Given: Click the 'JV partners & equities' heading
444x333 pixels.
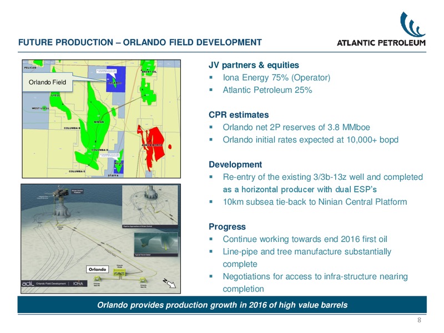Looking at the screenshot, I should click(254, 65).
